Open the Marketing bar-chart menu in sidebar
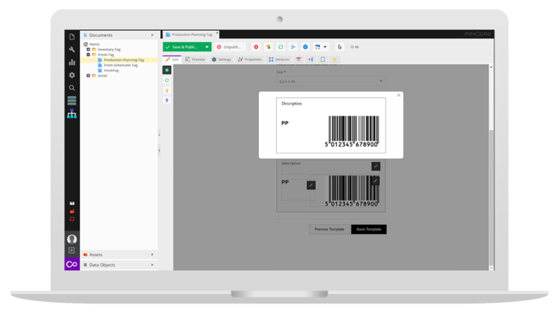 pyautogui.click(x=71, y=63)
